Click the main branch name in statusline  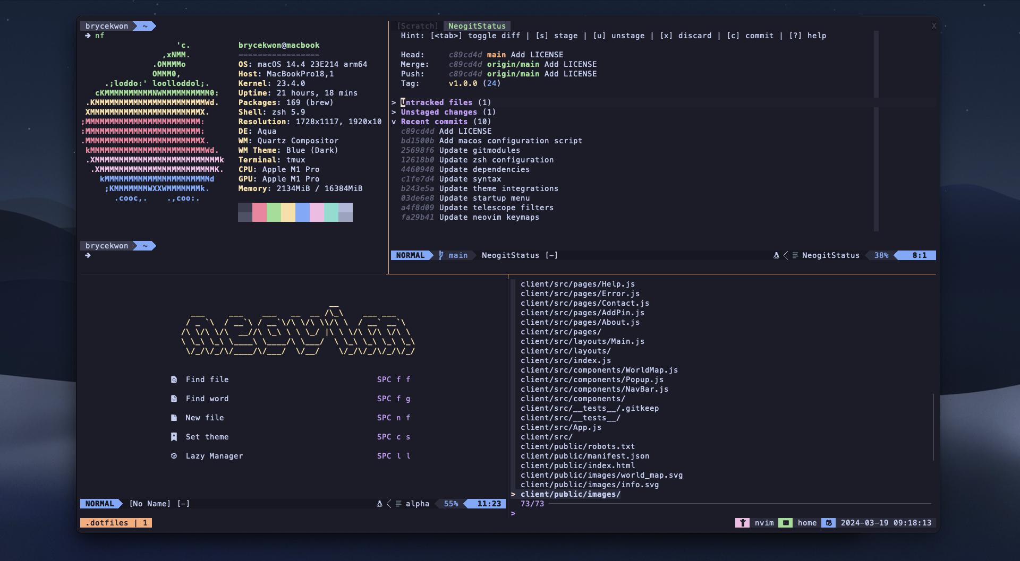458,255
